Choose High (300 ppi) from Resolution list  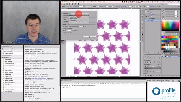73,20
